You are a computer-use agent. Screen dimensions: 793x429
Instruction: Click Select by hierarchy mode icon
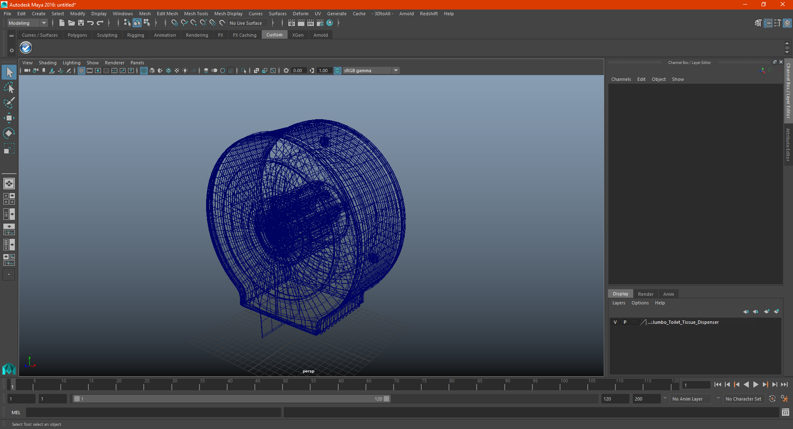127,23
